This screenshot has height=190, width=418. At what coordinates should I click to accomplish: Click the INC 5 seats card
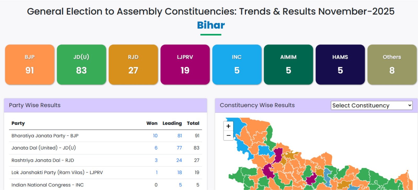237,64
